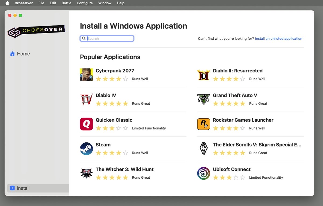Click the Ubisoft Connect title
Viewport: 323px width, 206px height.
click(231, 169)
